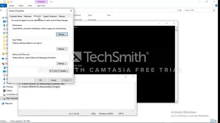Open Local Disk (C:) in sidebar
The width and height of the screenshot is (220, 123).
tap(12, 95)
